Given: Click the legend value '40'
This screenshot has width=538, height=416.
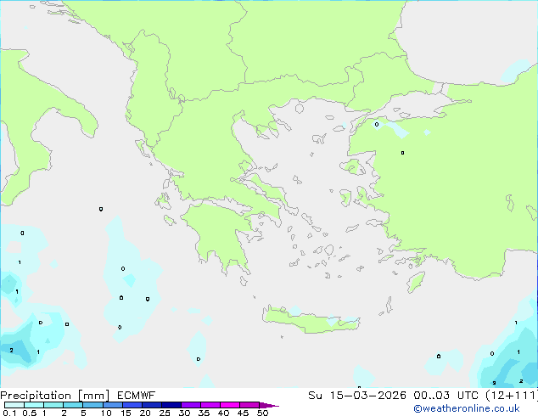Looking at the screenshot, I should (x=224, y=413).
